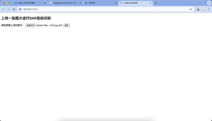Close the 作品上传-程序员客栈 tab
Image resolution: width=212 pixels, height=121 pixels.
click(45, 3)
